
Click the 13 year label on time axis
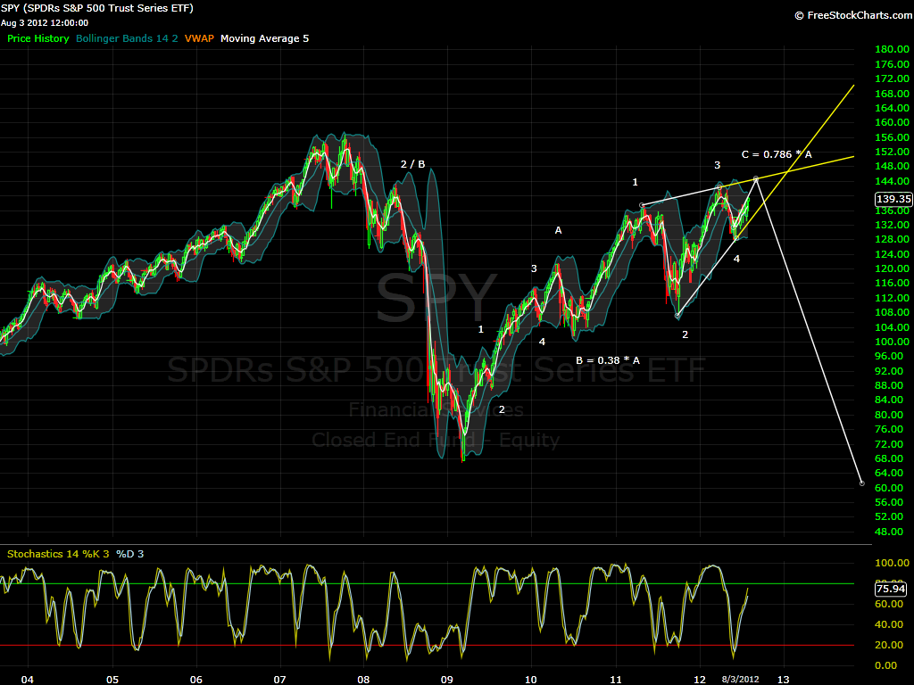(784, 679)
